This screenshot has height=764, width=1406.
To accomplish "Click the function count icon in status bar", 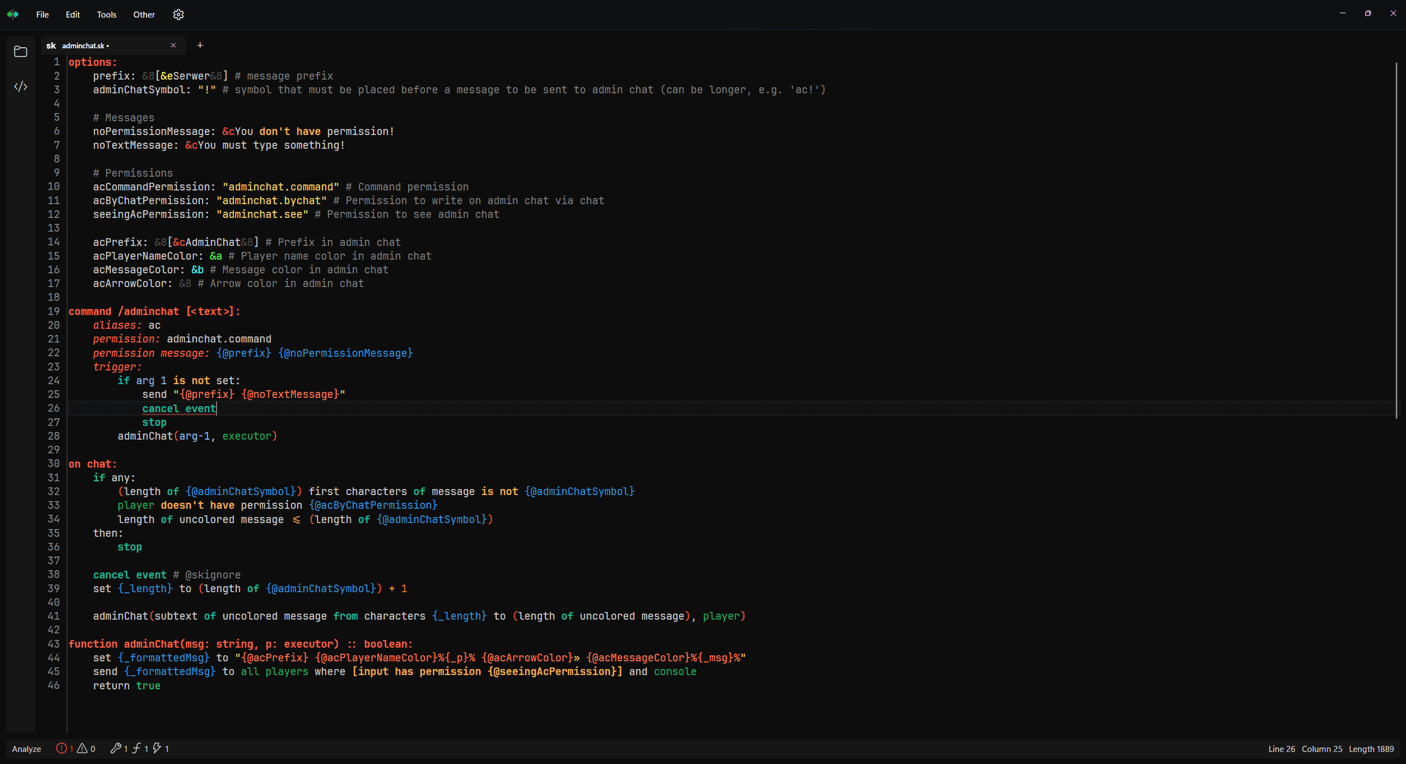I will 136,748.
